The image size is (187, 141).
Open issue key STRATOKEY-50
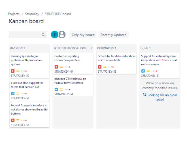pos(20,75)
